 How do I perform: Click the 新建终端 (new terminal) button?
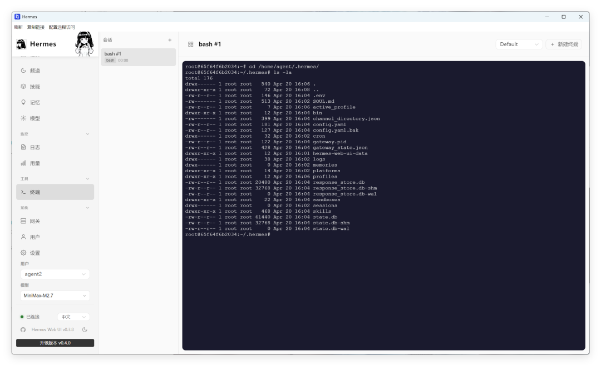[564, 44]
